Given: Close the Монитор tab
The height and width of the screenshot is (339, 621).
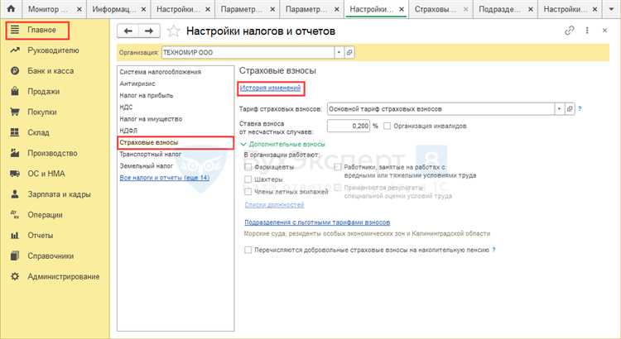Looking at the screenshot, I should [79, 9].
